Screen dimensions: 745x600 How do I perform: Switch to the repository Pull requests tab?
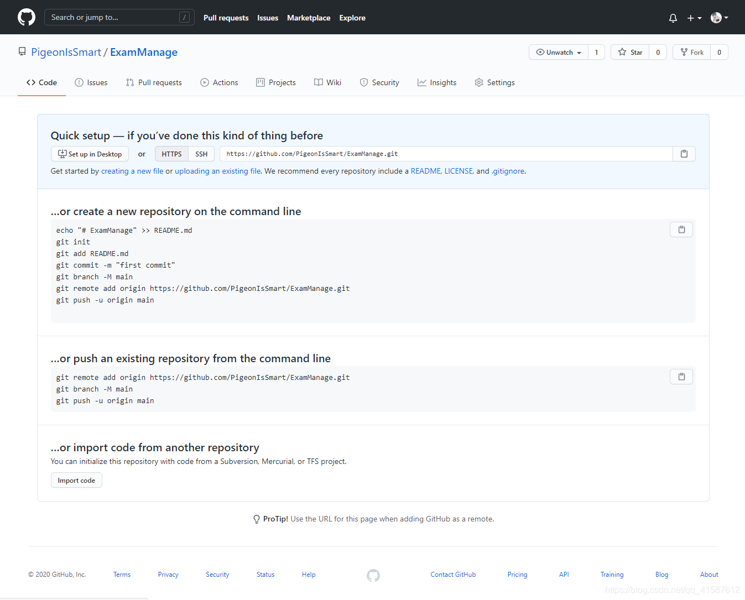[154, 82]
